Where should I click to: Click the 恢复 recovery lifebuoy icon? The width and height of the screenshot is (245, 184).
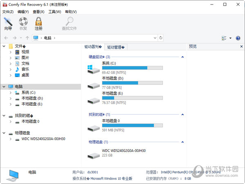(x=23, y=21)
